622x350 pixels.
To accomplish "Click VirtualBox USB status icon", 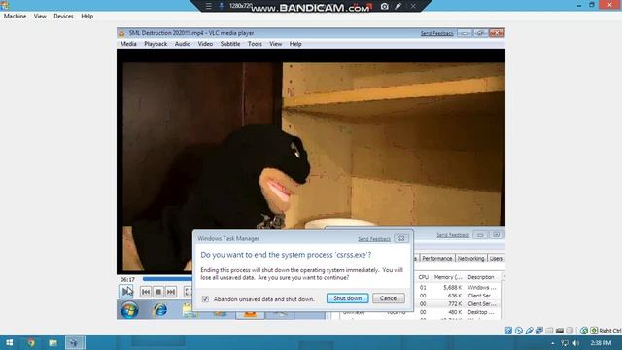I will point(529,331).
